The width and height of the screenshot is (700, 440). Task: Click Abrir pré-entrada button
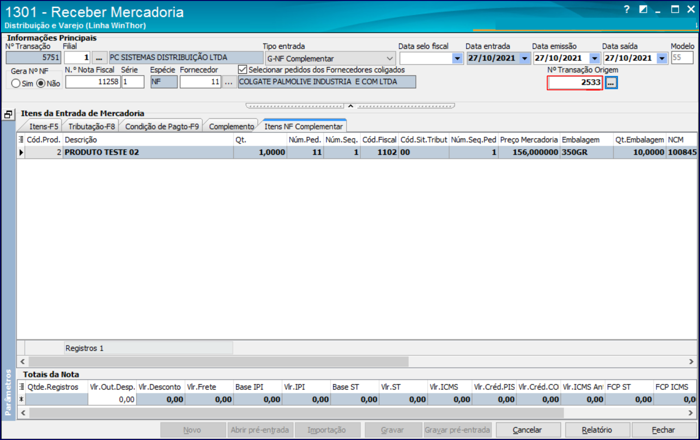260,430
